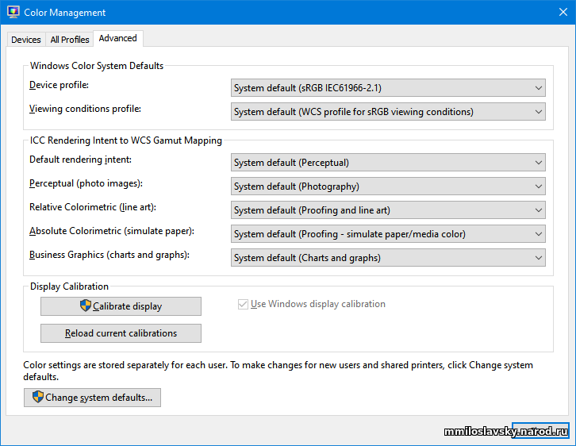
Task: Expand the Viewing conditions profile dropdown
Action: 388,112
